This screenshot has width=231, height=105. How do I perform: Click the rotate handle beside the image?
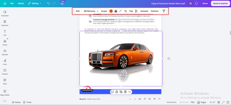click(x=169, y=59)
